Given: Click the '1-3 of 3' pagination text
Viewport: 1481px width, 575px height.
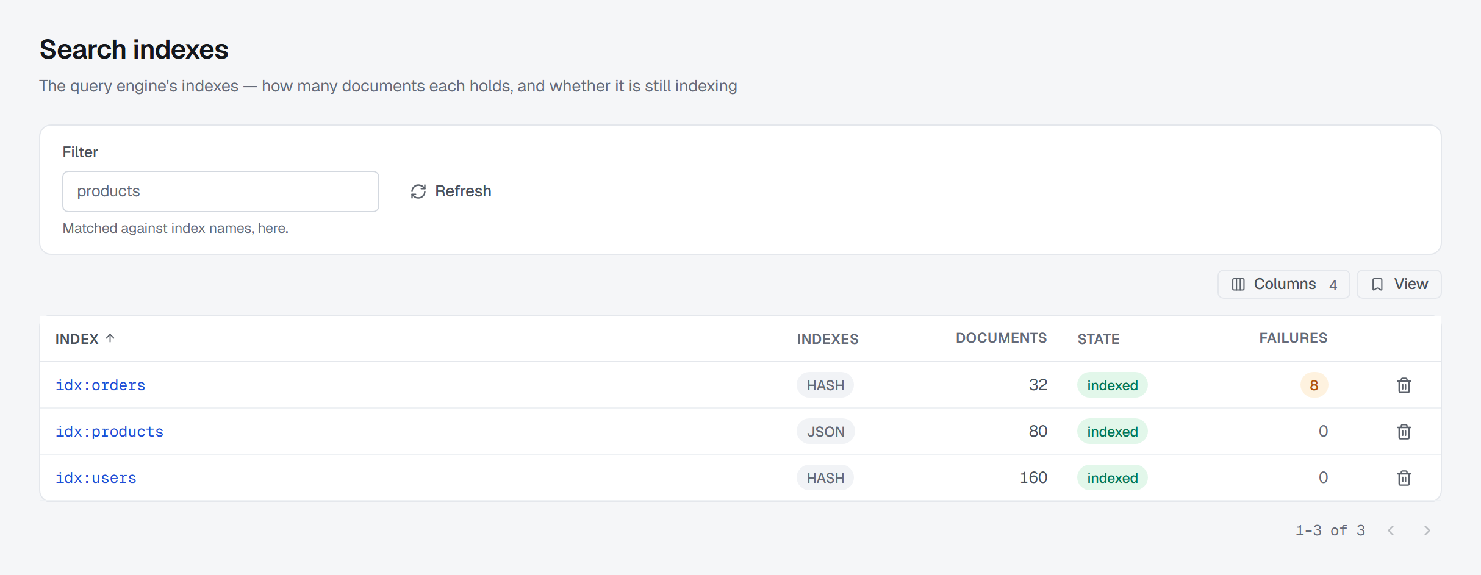Looking at the screenshot, I should coord(1330,530).
